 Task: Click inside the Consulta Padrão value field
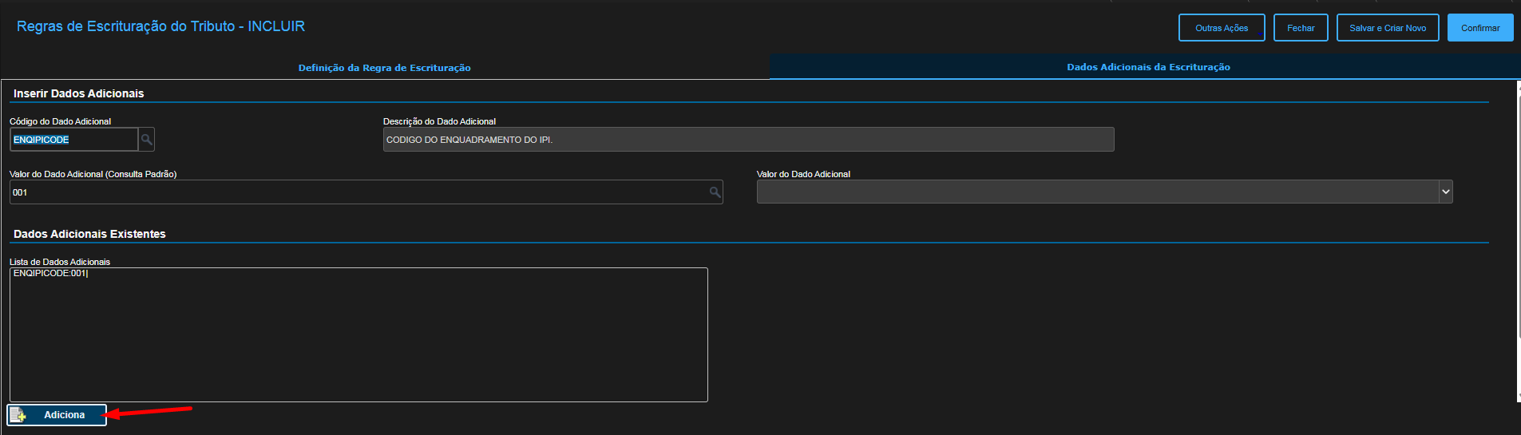[x=359, y=192]
